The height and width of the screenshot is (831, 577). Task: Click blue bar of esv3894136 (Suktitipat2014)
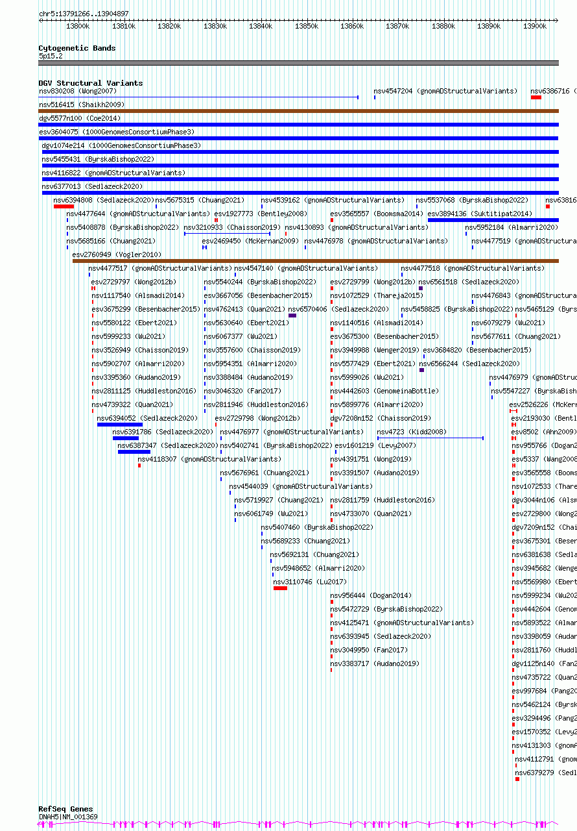pyautogui.click(x=493, y=220)
